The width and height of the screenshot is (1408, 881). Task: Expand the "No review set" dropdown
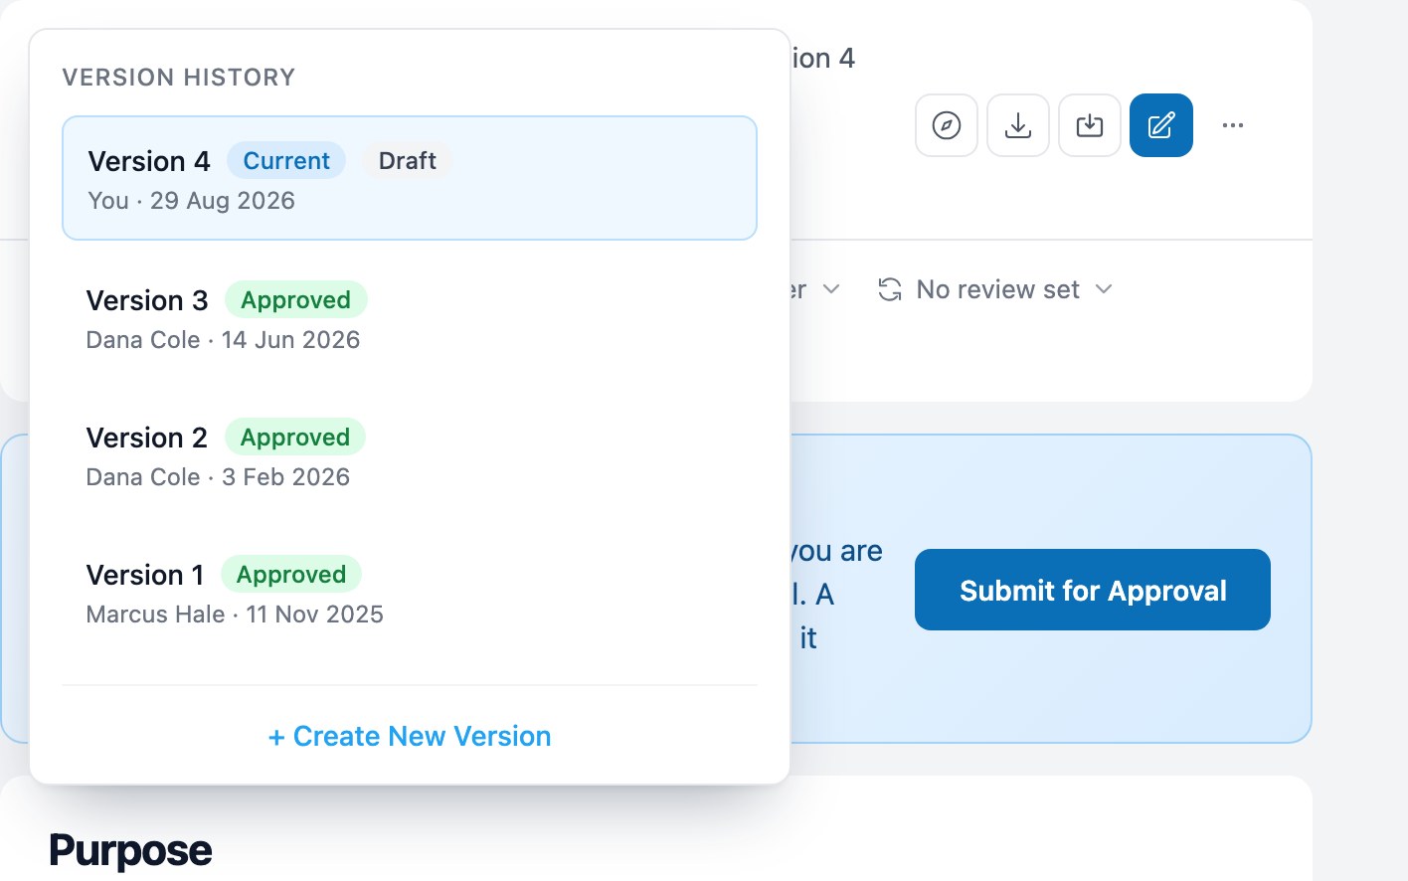pos(995,289)
